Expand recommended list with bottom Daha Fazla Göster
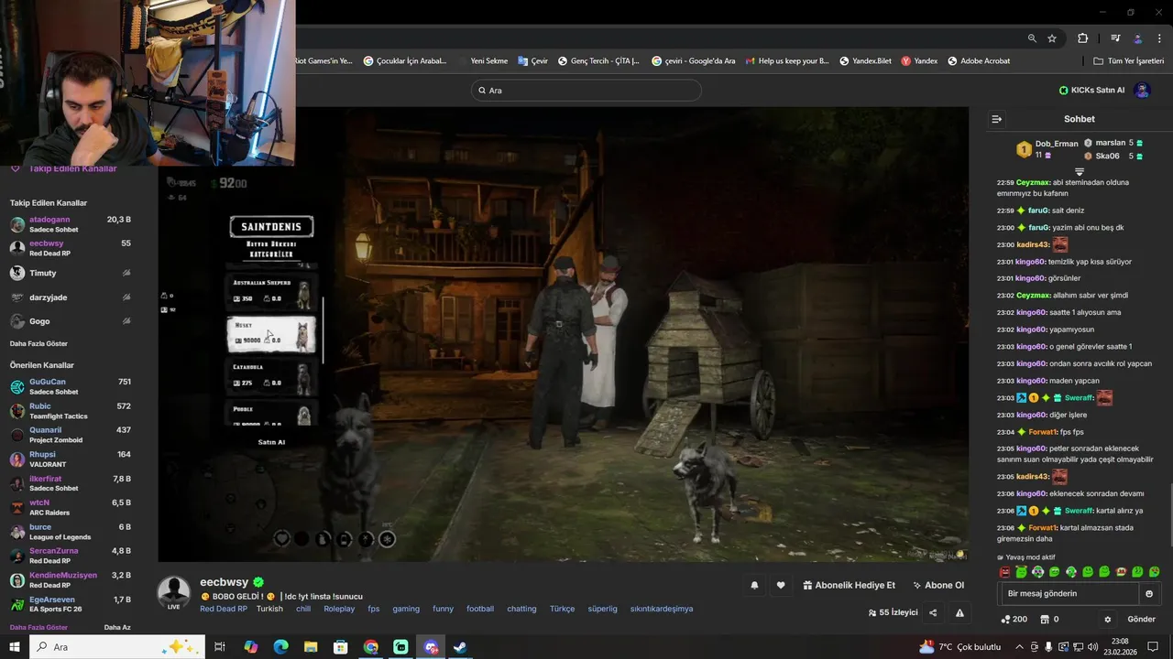Screen dimensions: 1173x659 (38, 628)
